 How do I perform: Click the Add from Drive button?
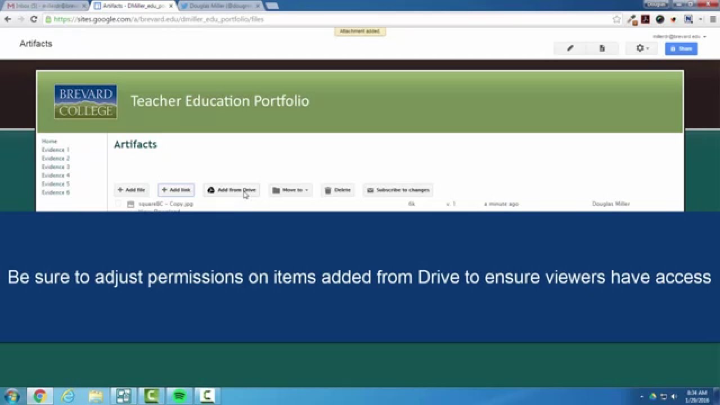coord(231,190)
